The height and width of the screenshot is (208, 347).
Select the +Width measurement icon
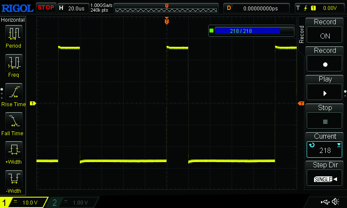(x=13, y=153)
